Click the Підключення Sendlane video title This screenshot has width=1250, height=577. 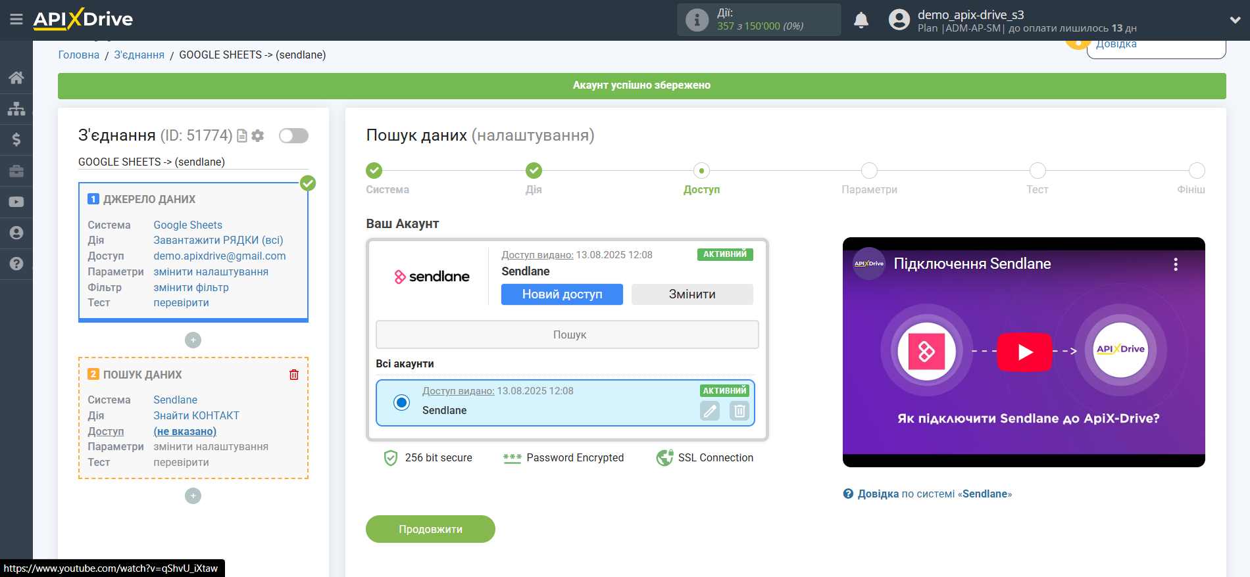point(972,264)
